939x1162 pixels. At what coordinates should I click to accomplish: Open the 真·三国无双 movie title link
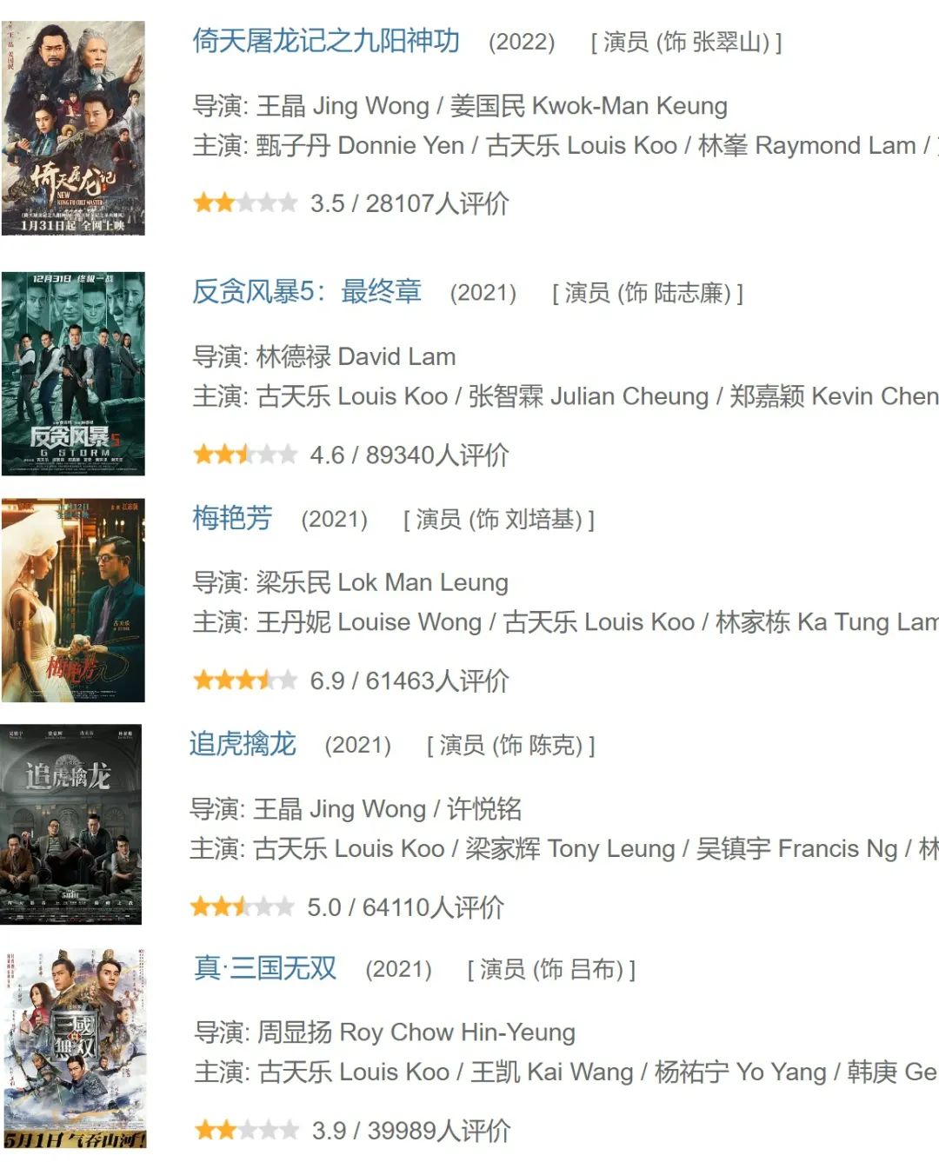point(265,968)
